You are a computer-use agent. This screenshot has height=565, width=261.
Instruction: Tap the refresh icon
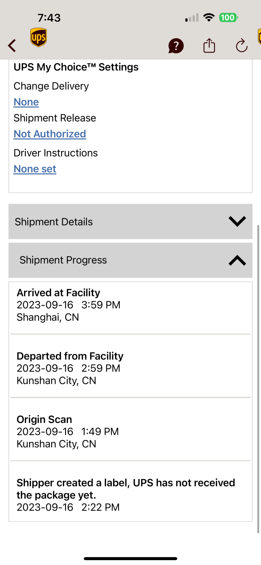pos(242,45)
